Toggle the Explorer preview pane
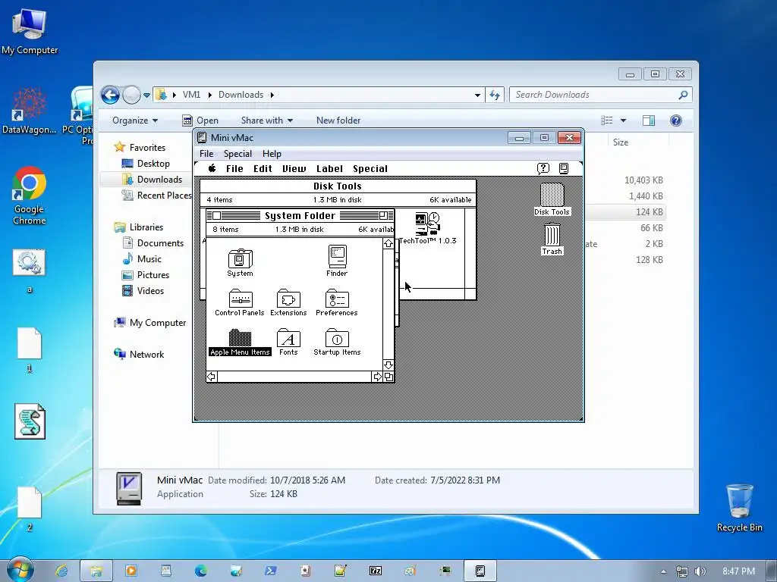Viewport: 777px width, 582px height. 649,120
